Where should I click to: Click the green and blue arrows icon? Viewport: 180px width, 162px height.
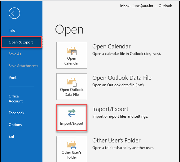click(x=72, y=113)
